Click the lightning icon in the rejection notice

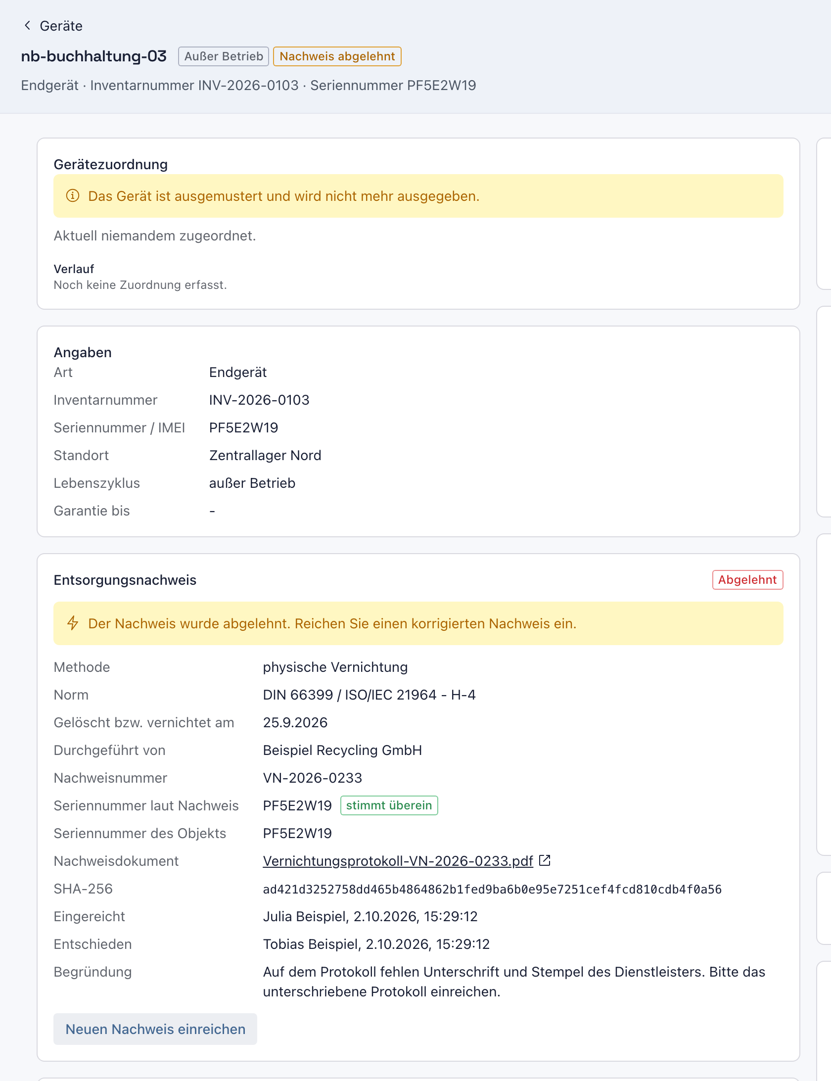click(x=73, y=623)
